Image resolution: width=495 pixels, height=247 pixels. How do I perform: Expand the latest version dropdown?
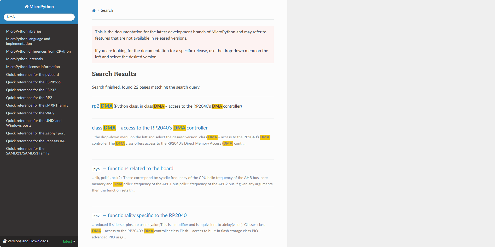tap(69, 241)
